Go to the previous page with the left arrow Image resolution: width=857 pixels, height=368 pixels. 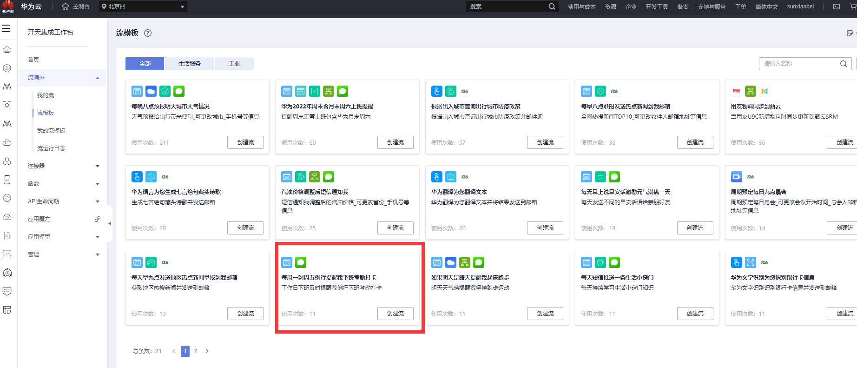174,351
